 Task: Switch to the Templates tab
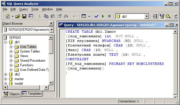pos(32,94)
